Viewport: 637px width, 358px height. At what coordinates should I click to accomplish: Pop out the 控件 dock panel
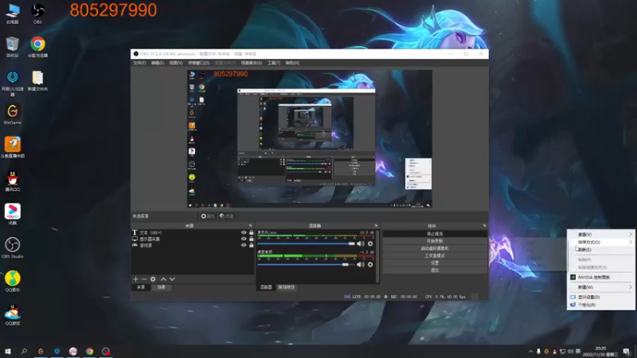coord(484,226)
